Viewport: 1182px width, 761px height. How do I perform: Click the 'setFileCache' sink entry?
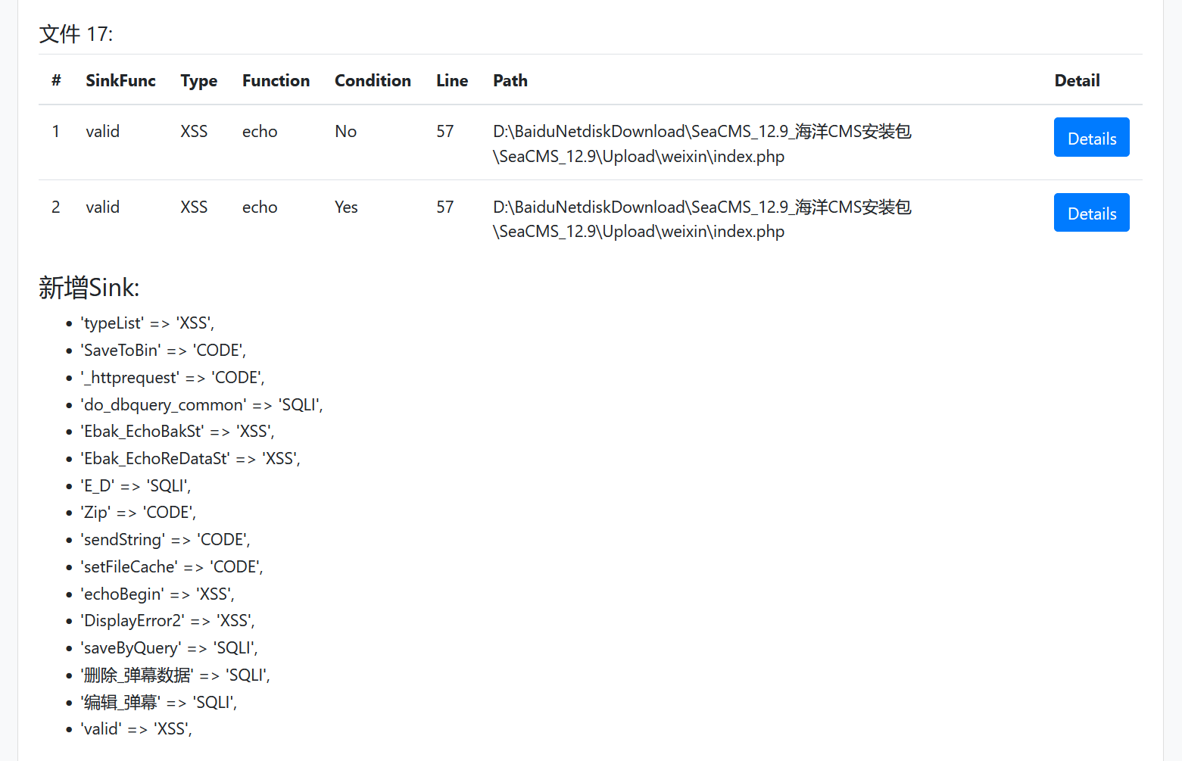(x=172, y=567)
